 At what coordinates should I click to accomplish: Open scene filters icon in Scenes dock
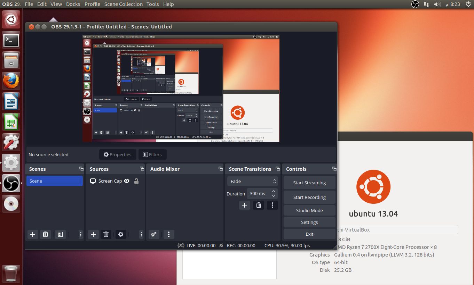click(60, 234)
